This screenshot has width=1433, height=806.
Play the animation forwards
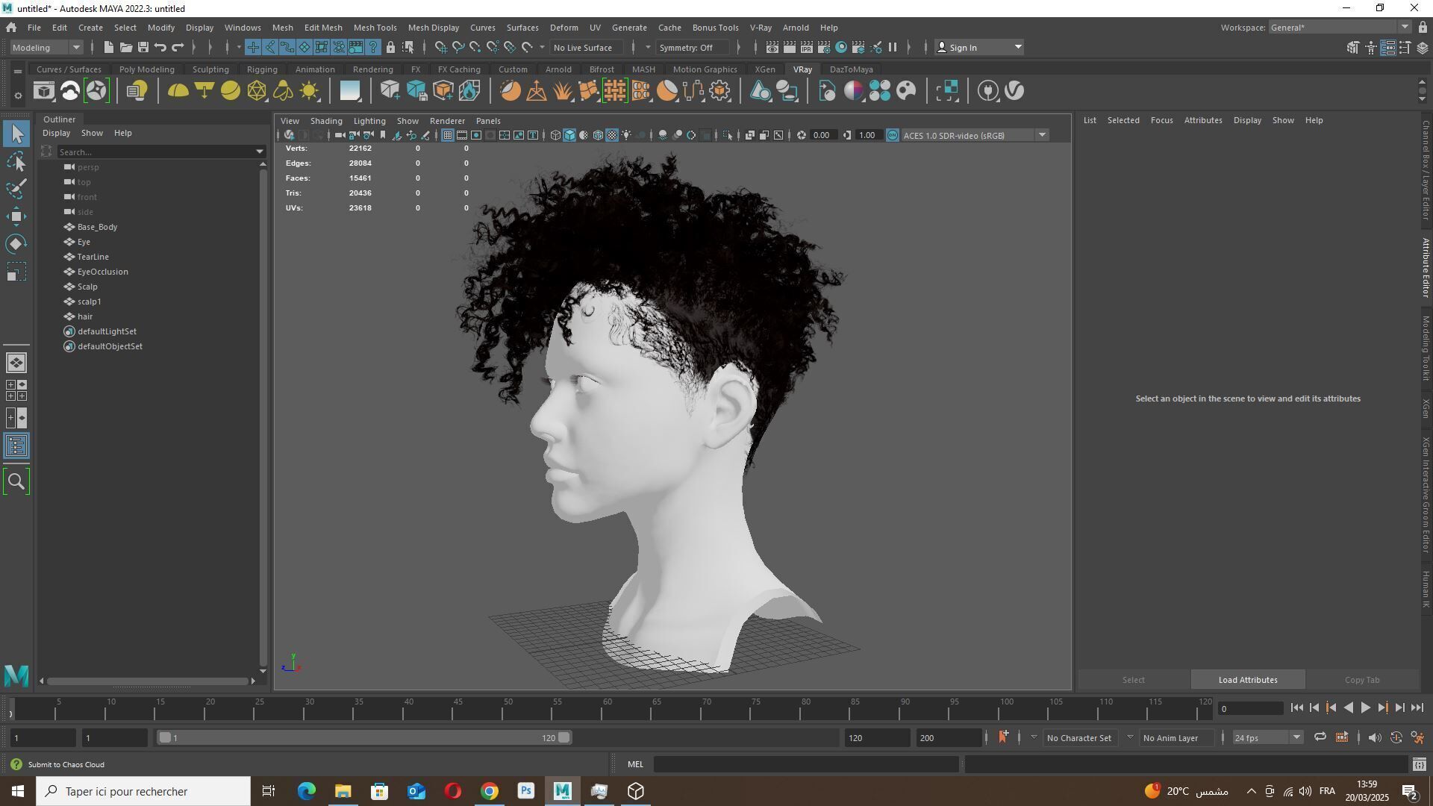[1365, 708]
